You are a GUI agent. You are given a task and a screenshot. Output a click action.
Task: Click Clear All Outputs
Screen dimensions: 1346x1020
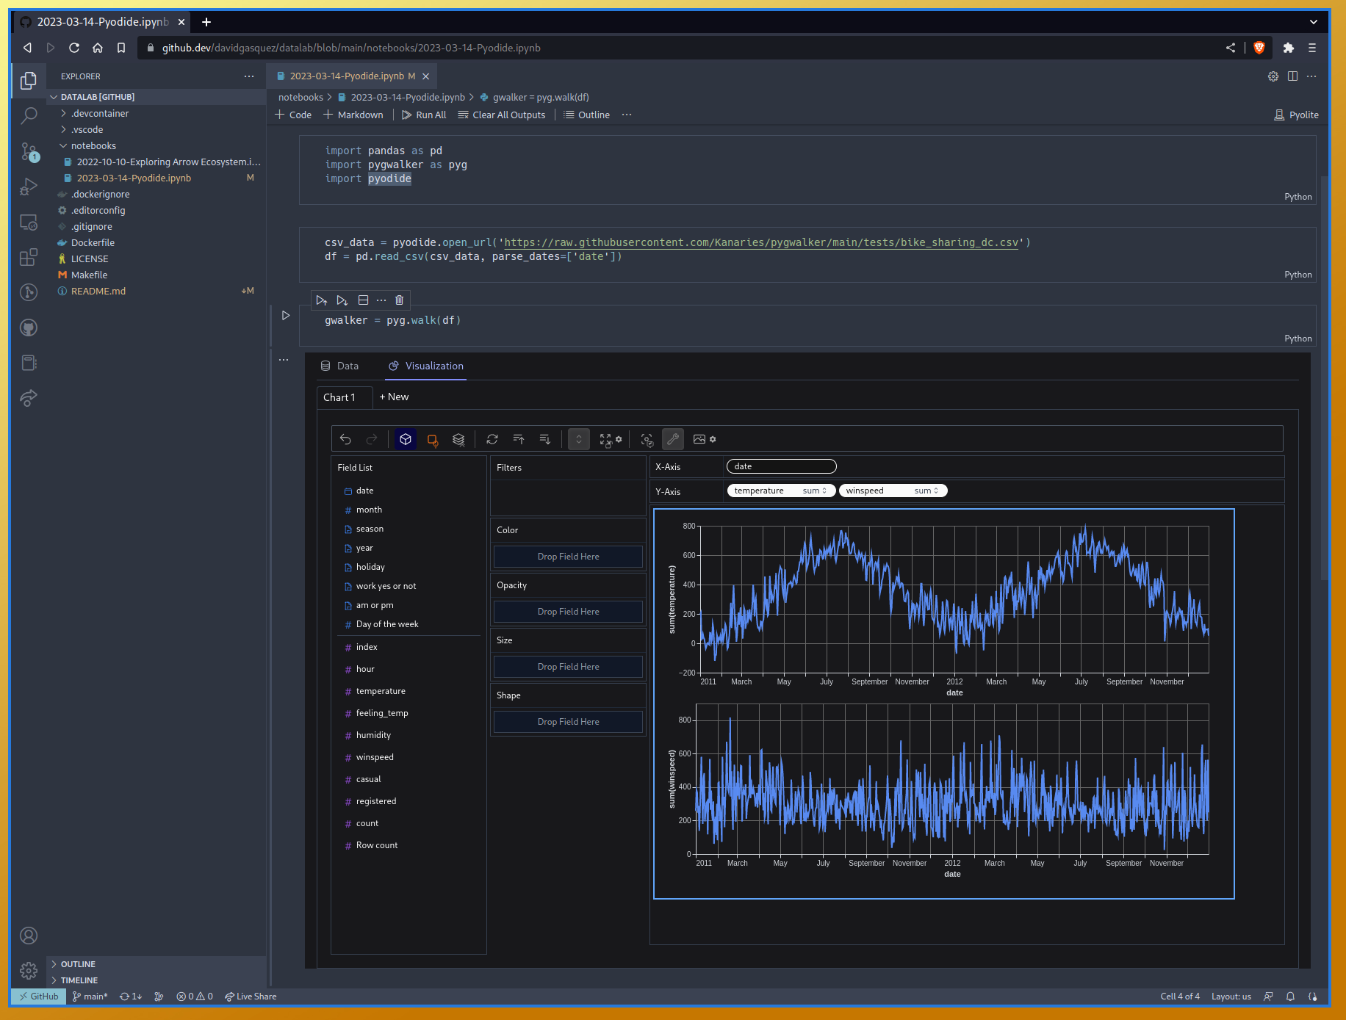pos(501,115)
